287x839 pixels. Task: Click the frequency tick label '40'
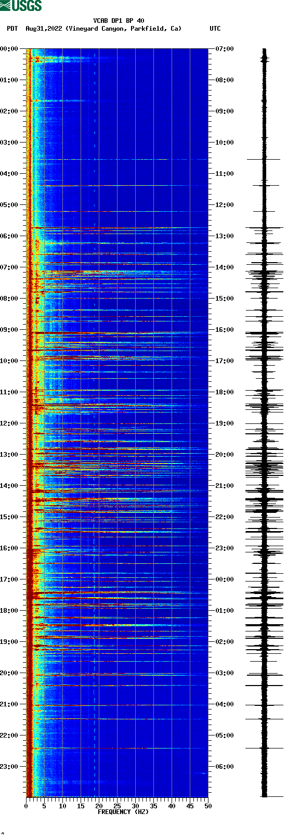[x=172, y=807]
